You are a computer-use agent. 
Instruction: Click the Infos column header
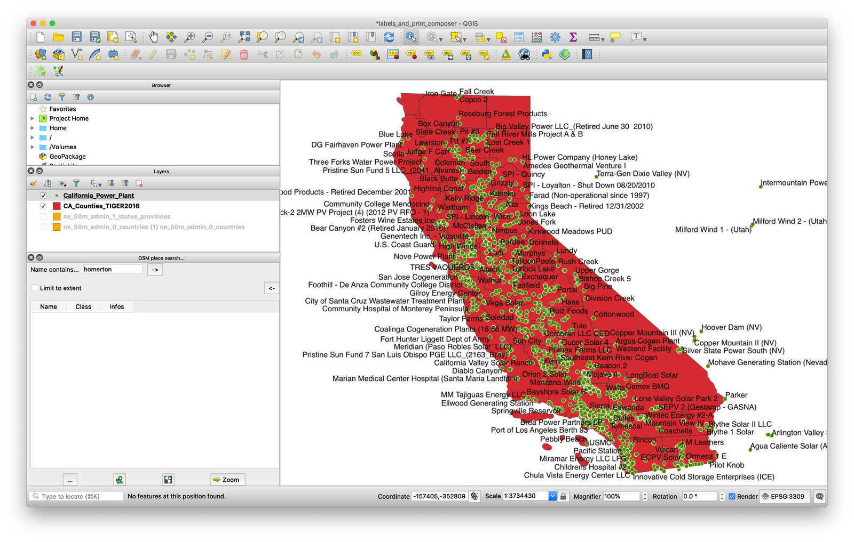coord(117,306)
